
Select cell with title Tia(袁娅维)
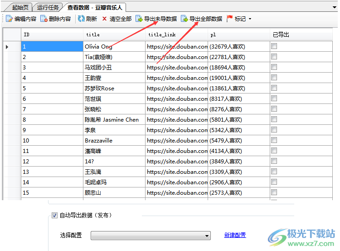pos(114,57)
